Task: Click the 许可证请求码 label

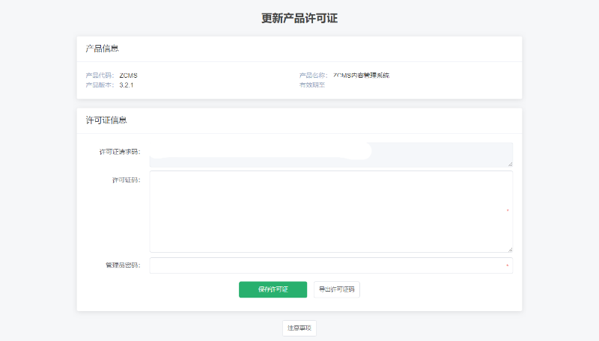Action: tap(120, 152)
